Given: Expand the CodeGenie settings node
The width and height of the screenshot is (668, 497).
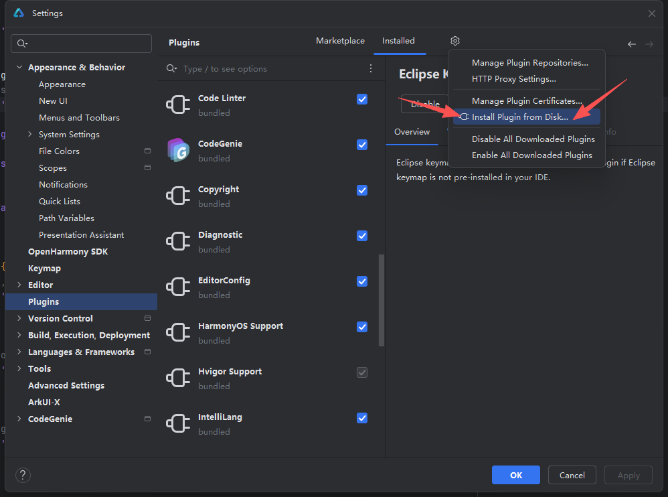Looking at the screenshot, I should (19, 419).
